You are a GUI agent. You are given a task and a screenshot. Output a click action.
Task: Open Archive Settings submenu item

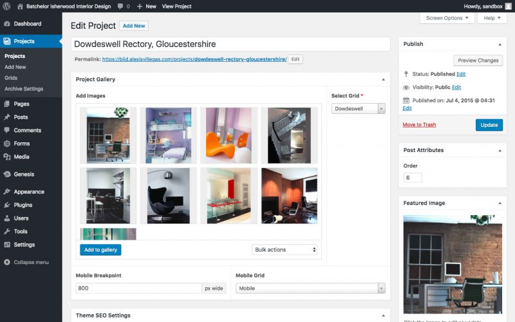pos(24,89)
